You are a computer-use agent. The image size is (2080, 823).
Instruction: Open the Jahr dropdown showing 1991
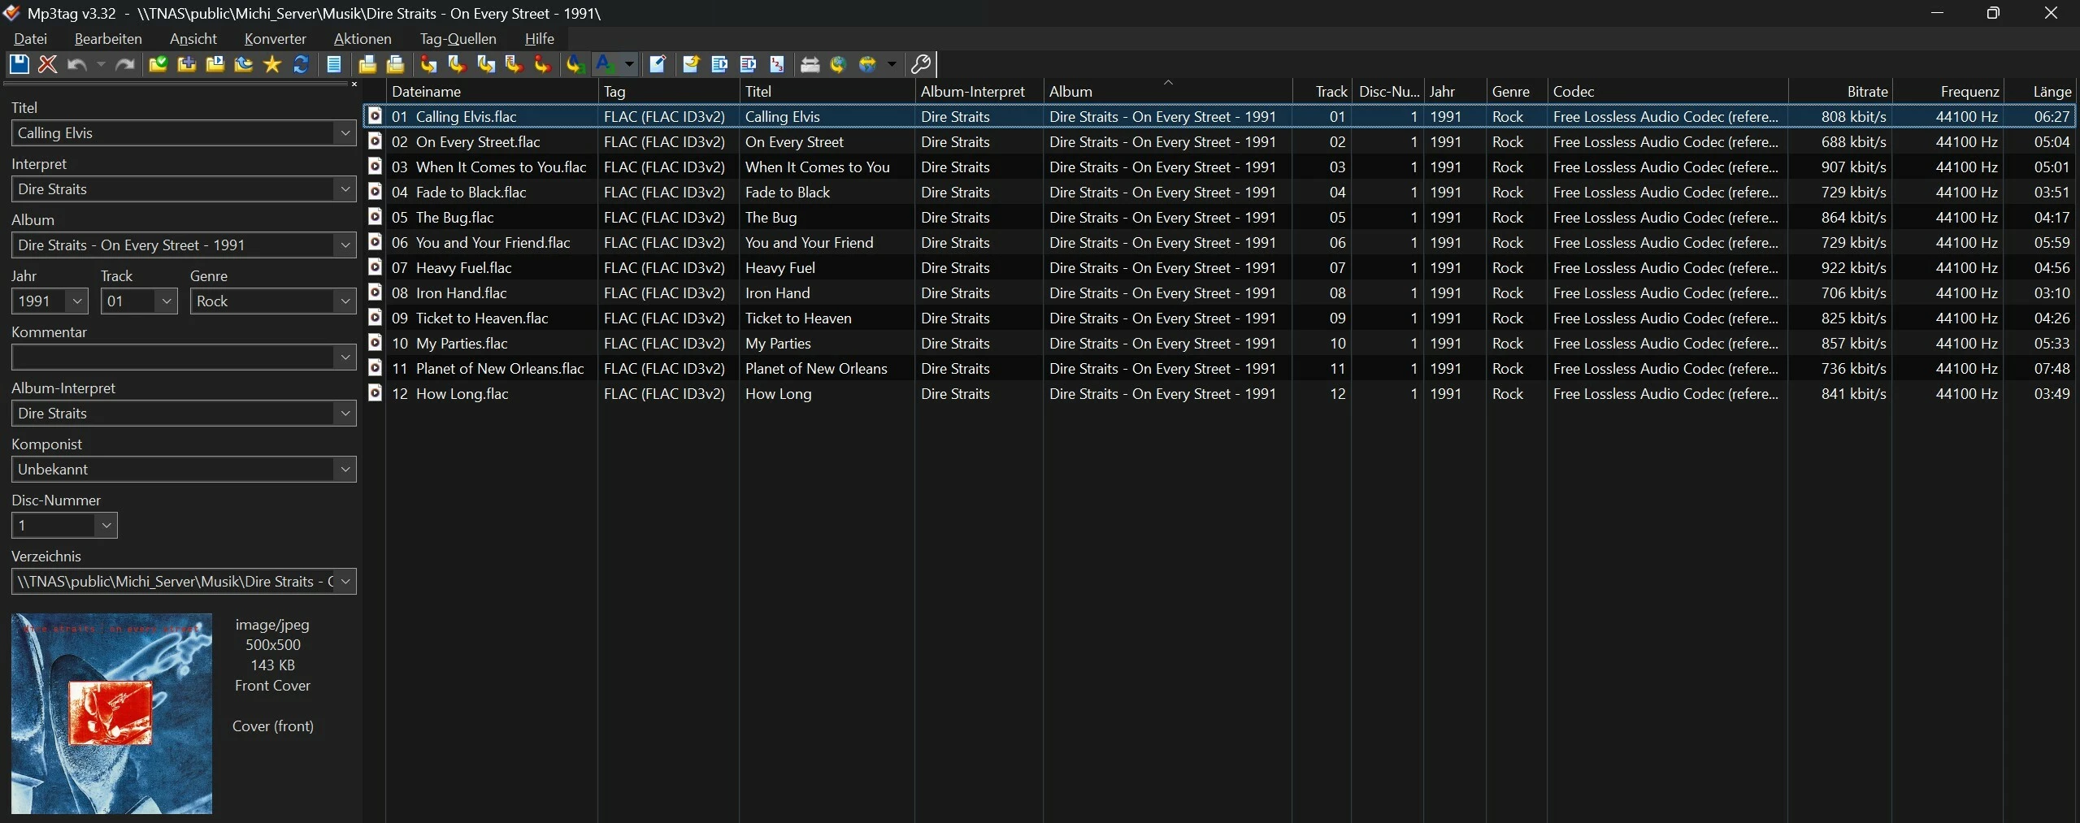pyautogui.click(x=77, y=301)
